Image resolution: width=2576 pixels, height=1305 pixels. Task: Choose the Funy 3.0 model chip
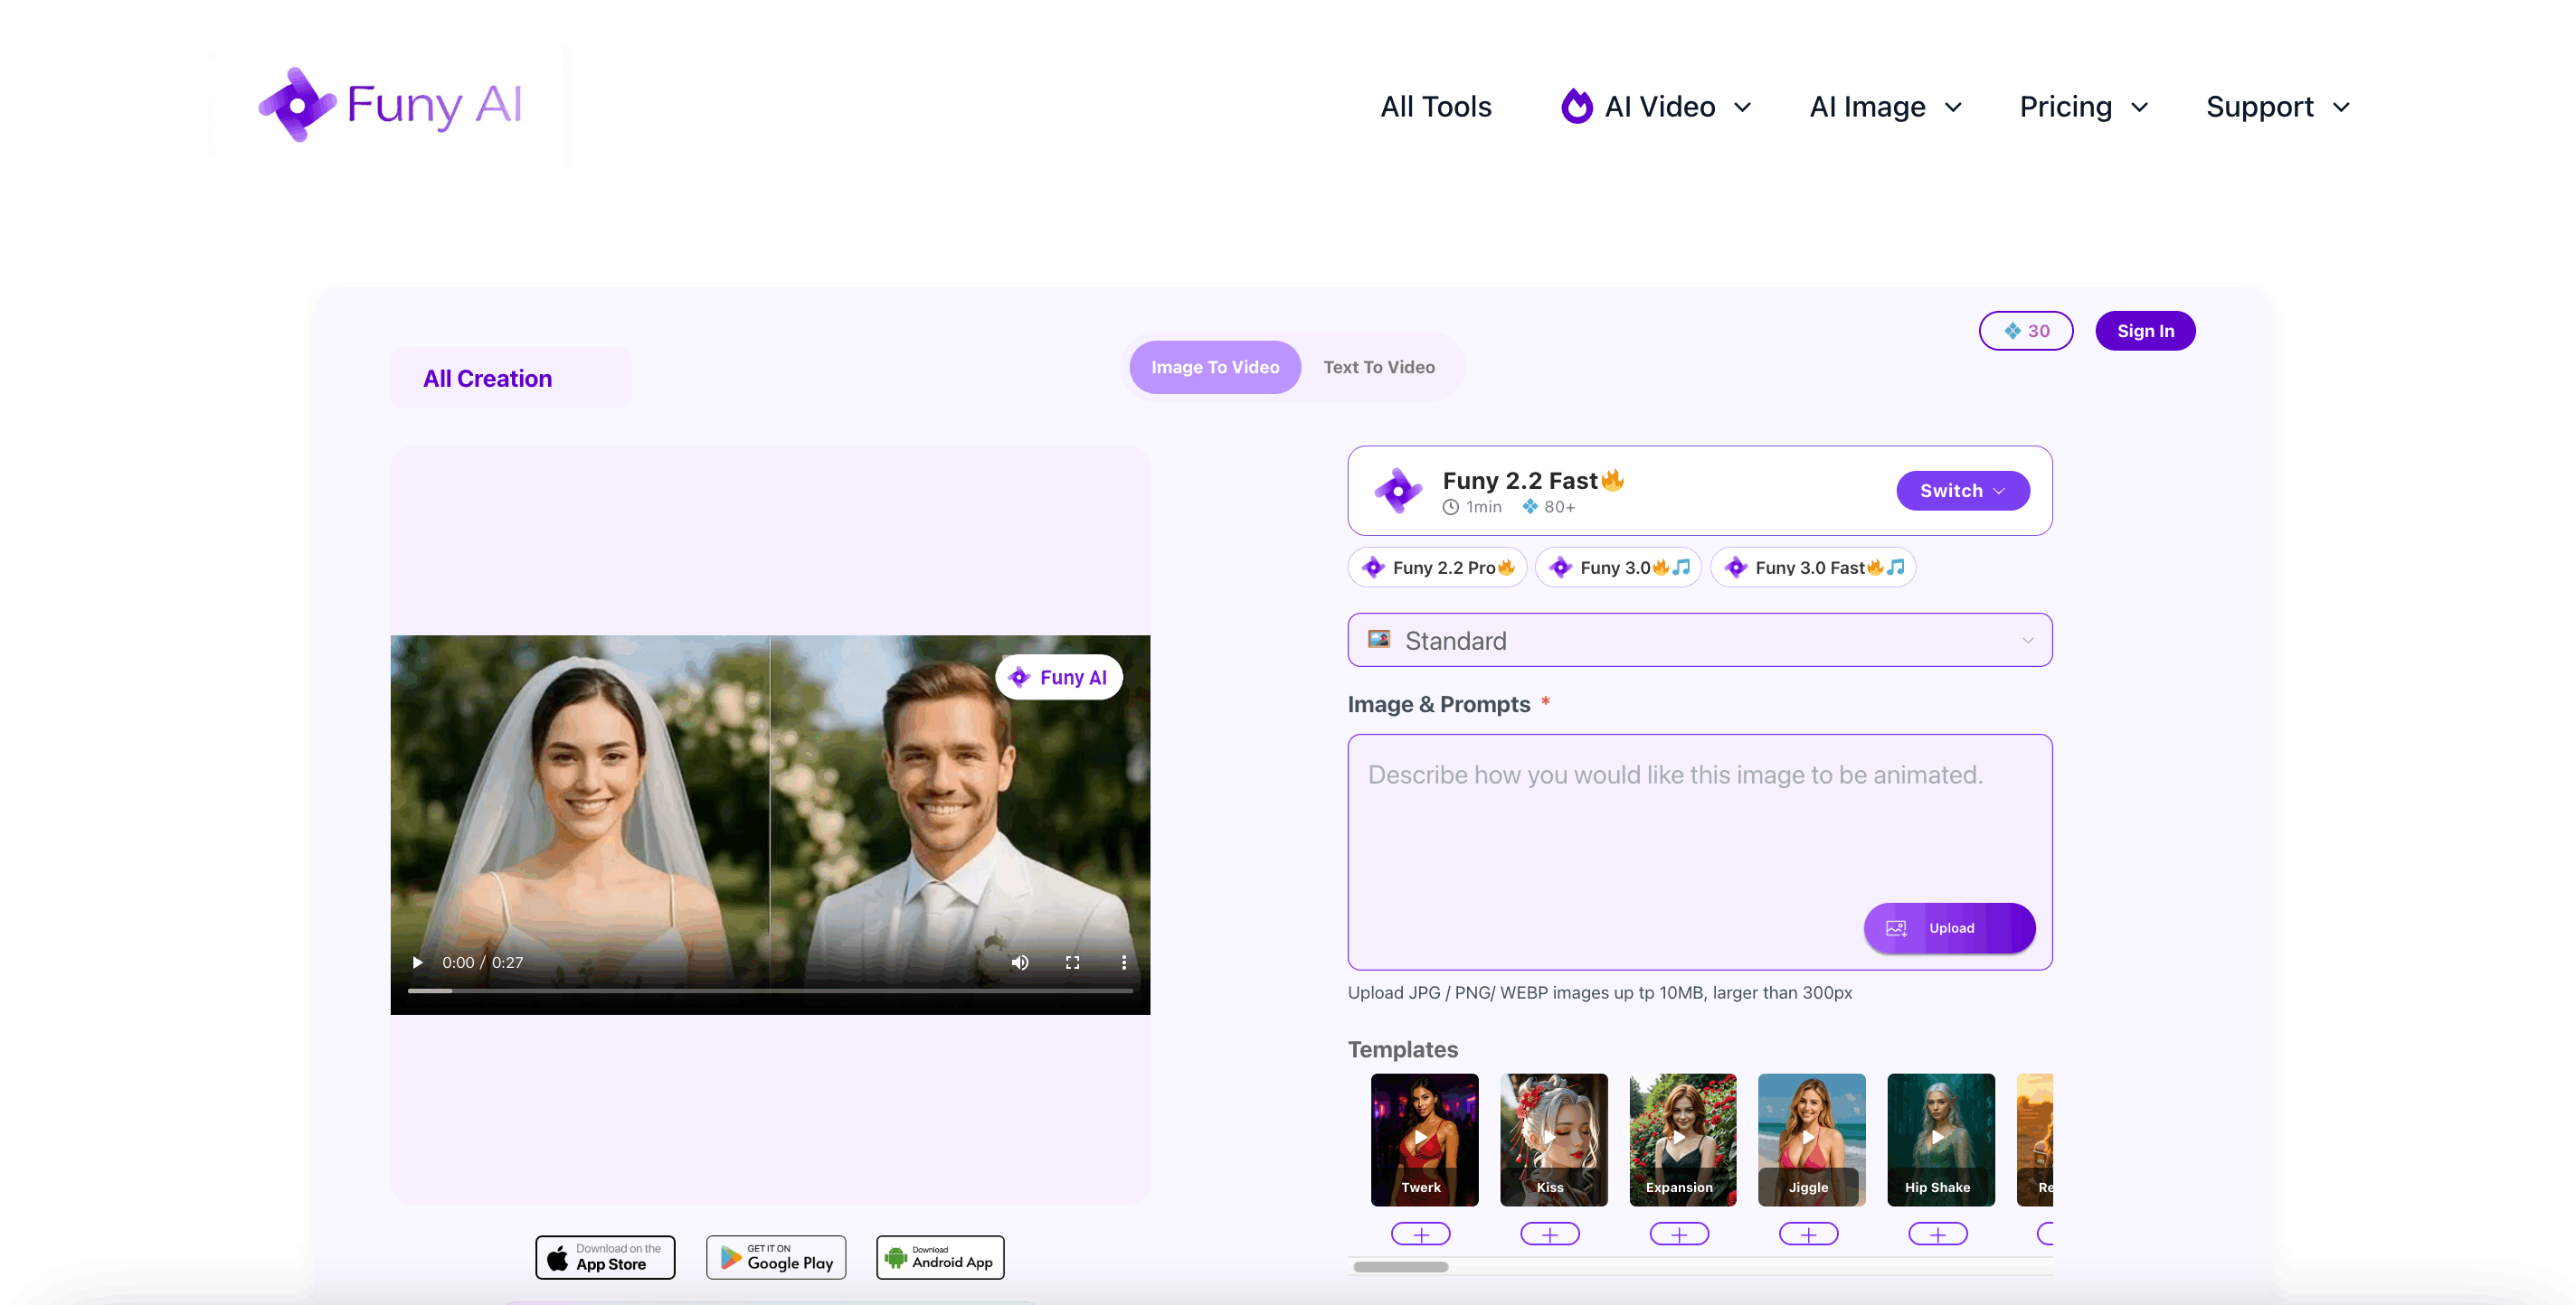tap(1618, 568)
